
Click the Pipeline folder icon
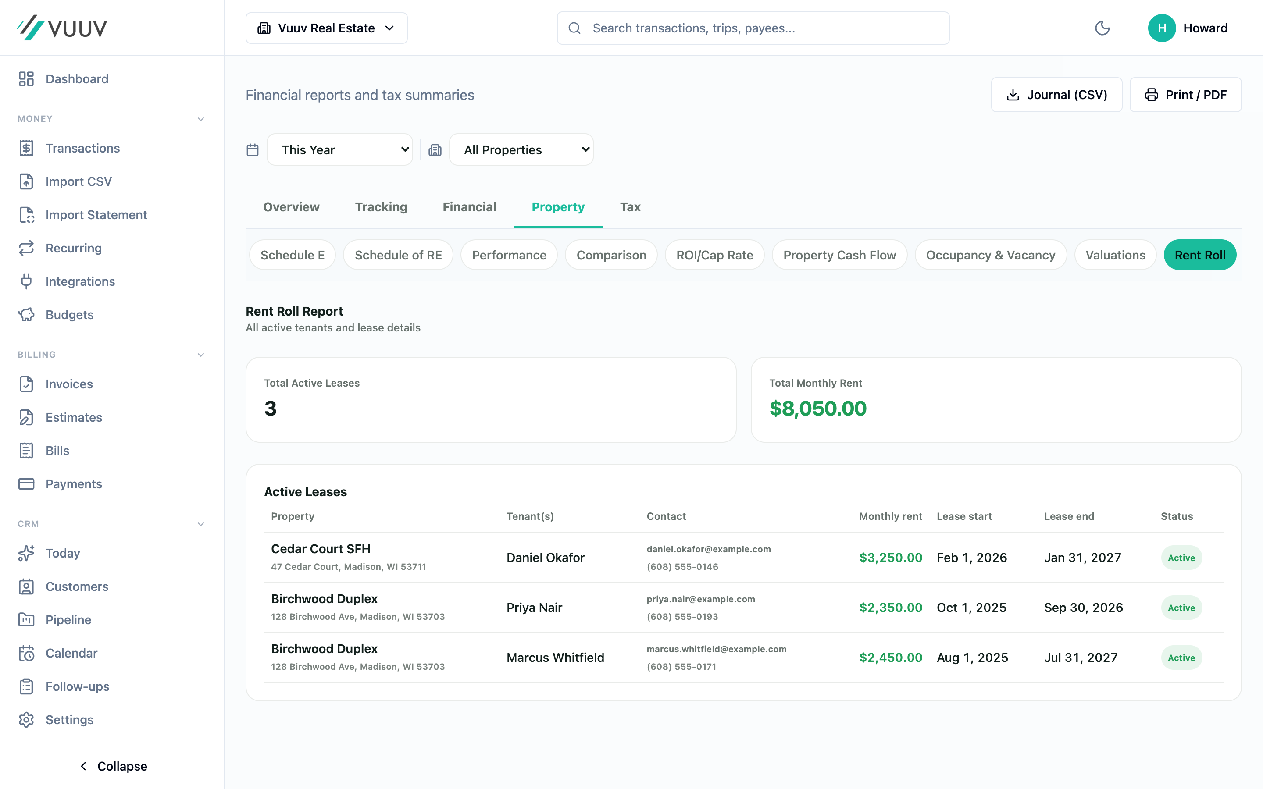click(26, 620)
